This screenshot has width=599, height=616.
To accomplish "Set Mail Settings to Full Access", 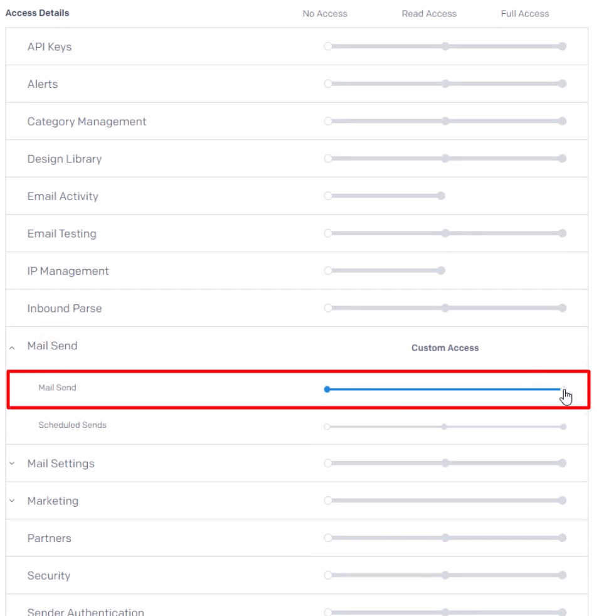I will point(563,464).
